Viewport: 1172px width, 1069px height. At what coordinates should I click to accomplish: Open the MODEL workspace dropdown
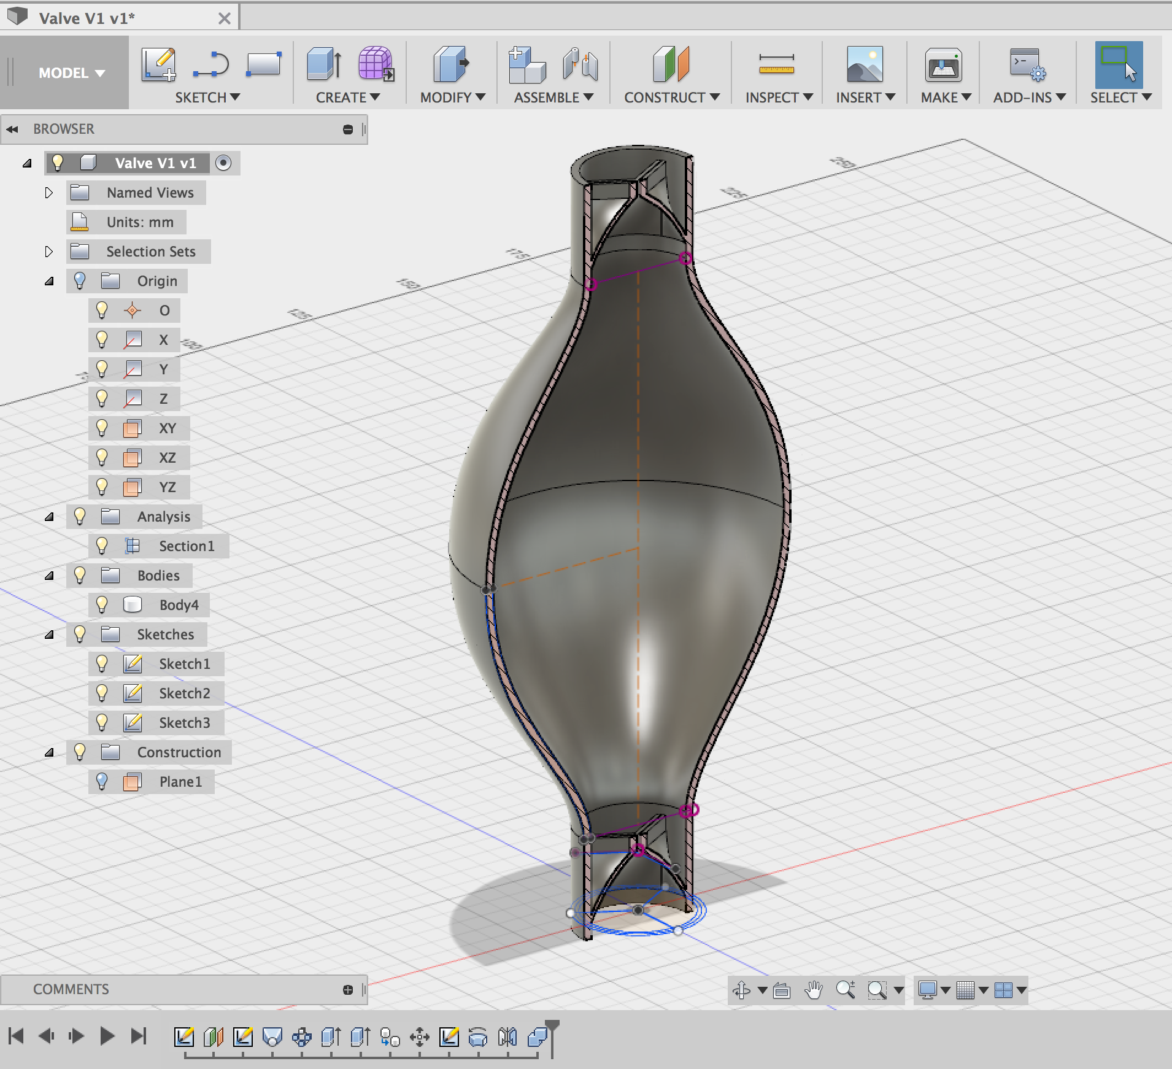71,73
